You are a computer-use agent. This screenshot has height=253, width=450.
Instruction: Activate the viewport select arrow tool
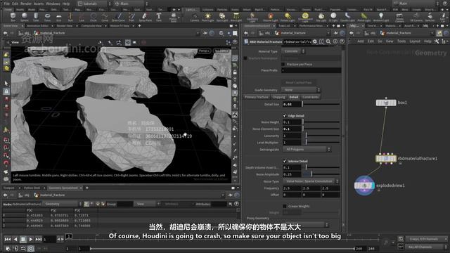tap(6, 84)
